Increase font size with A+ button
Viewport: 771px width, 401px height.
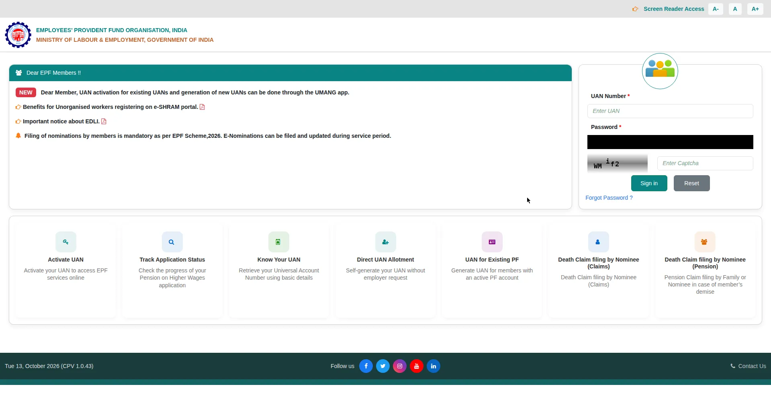[x=755, y=9]
